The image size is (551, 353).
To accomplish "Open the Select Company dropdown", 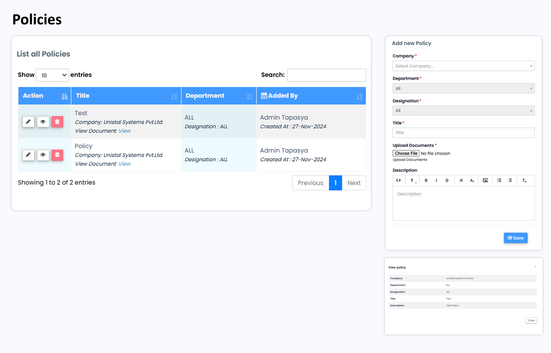I will click(463, 66).
